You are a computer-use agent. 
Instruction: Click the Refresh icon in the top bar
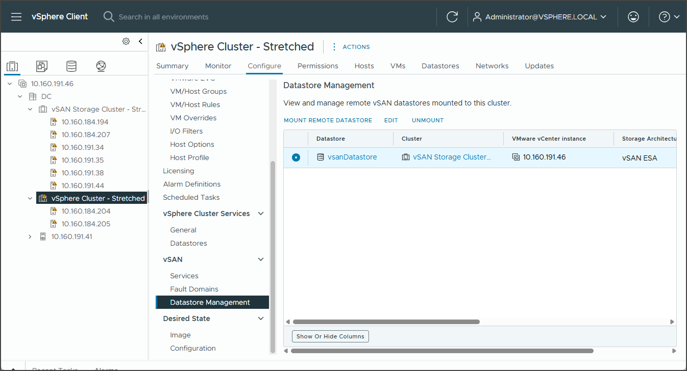452,16
